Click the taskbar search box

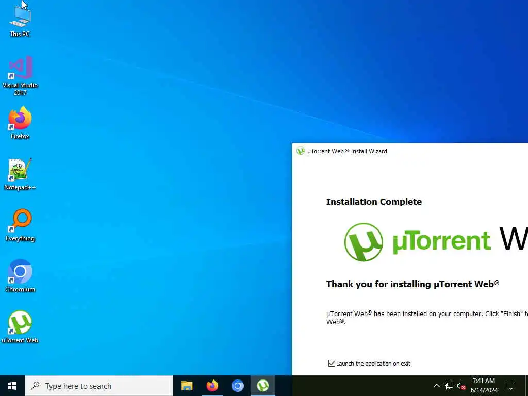click(x=99, y=386)
